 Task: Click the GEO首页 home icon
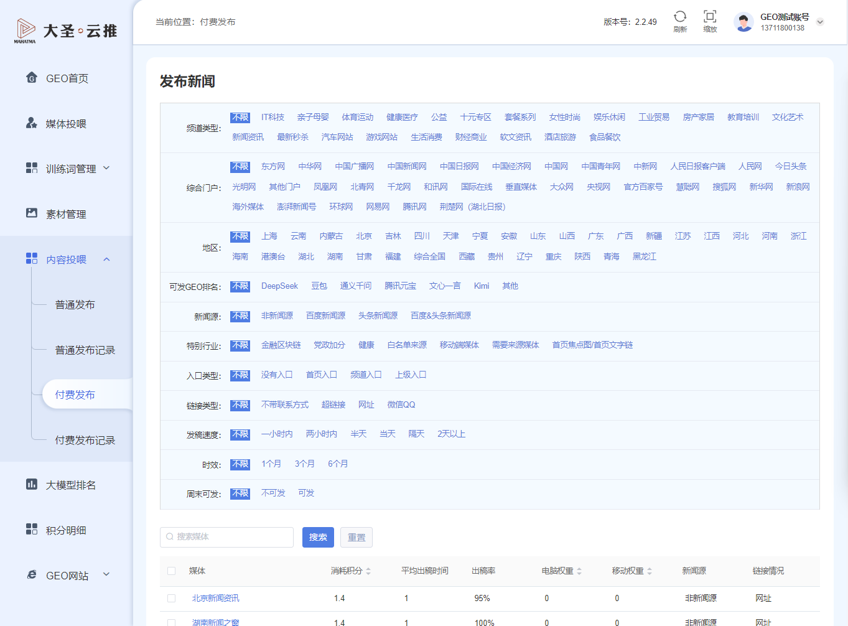pyautogui.click(x=32, y=78)
